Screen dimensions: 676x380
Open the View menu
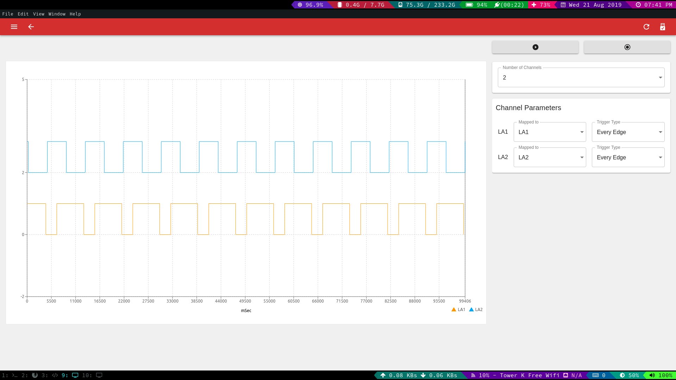point(39,14)
